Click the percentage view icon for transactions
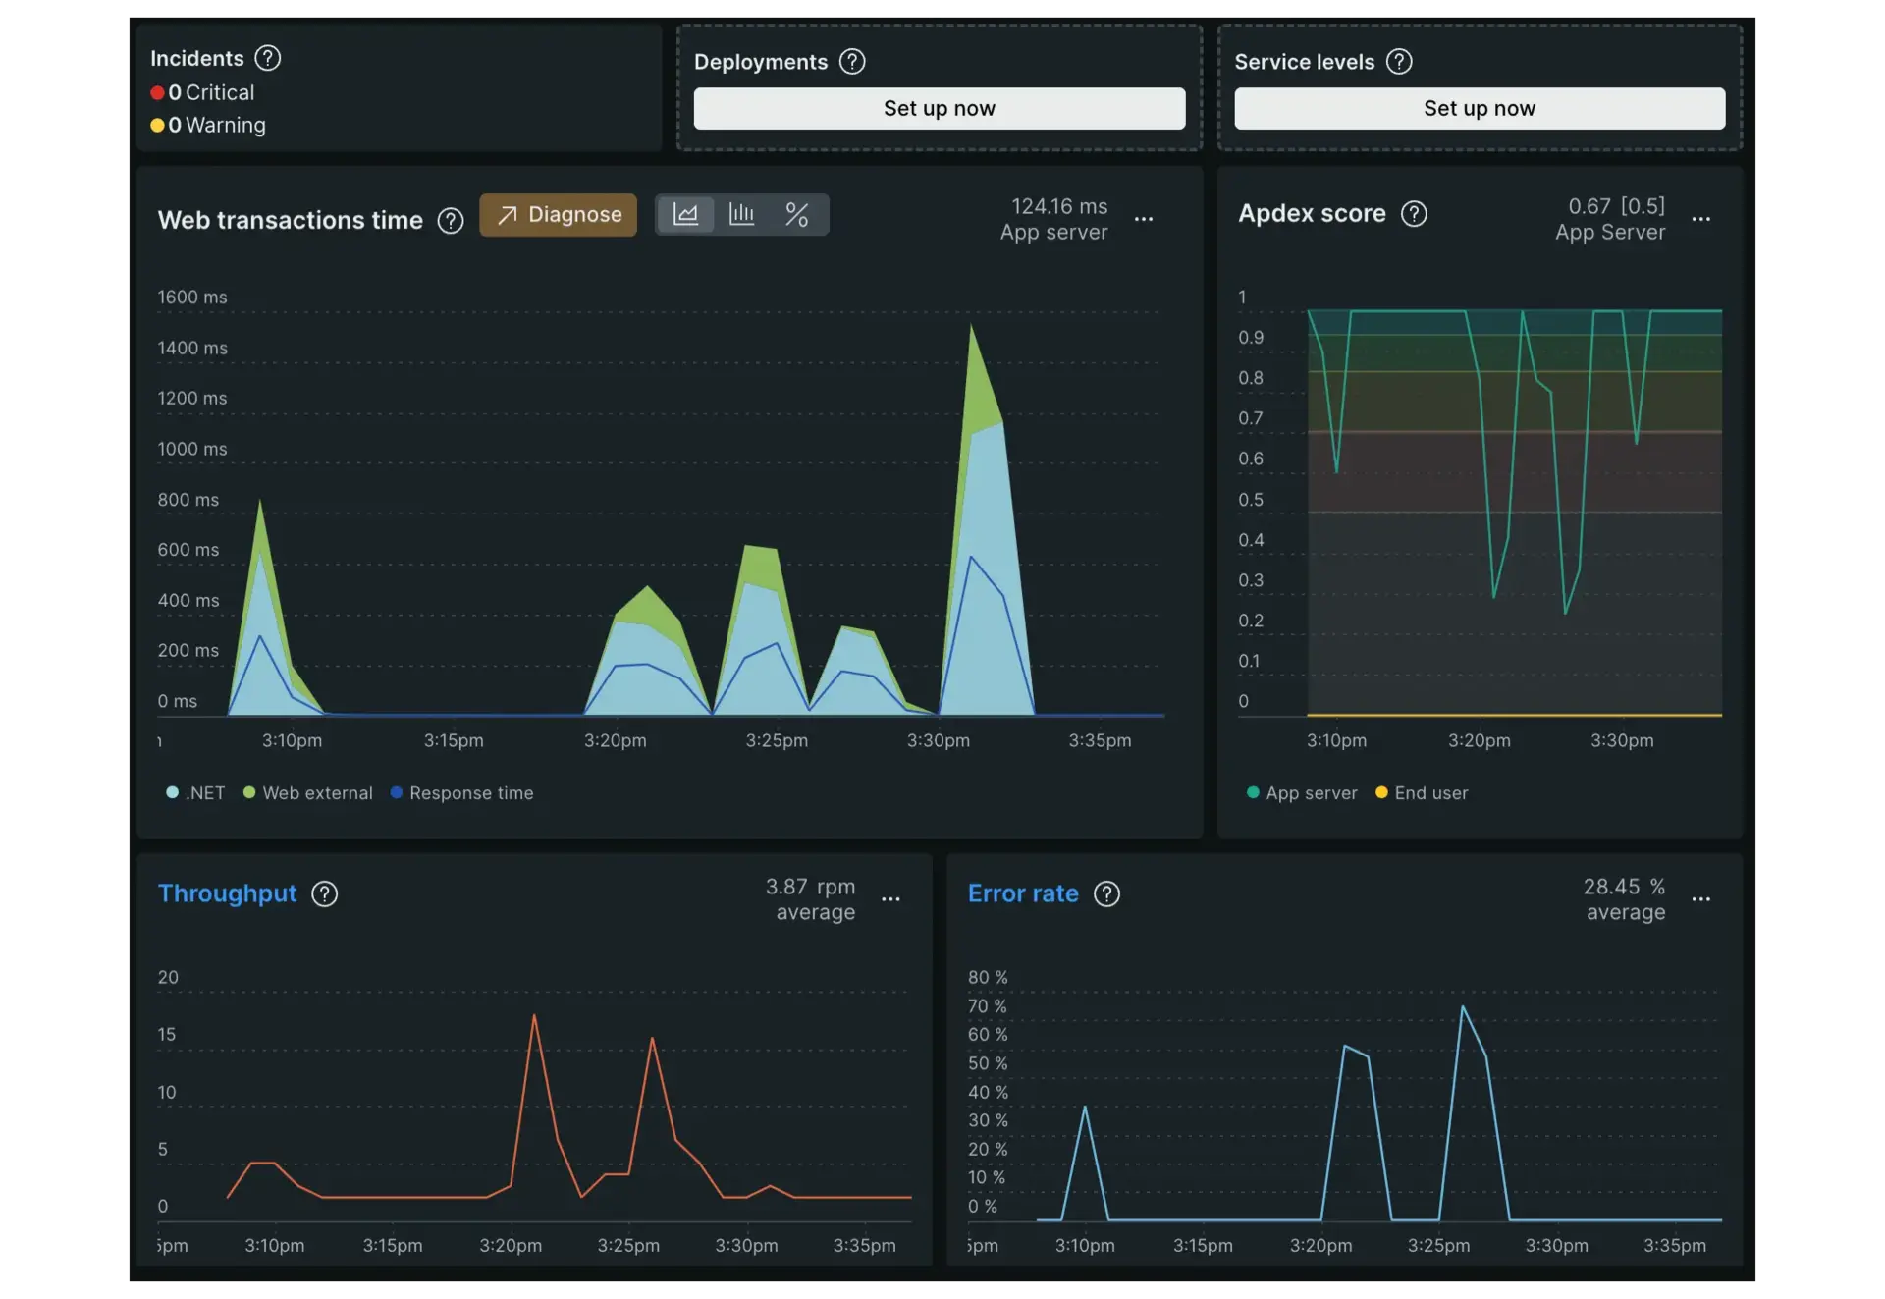The width and height of the screenshot is (1885, 1299). tap(796, 213)
